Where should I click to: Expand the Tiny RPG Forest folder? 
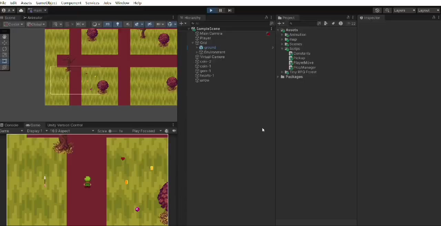283,72
